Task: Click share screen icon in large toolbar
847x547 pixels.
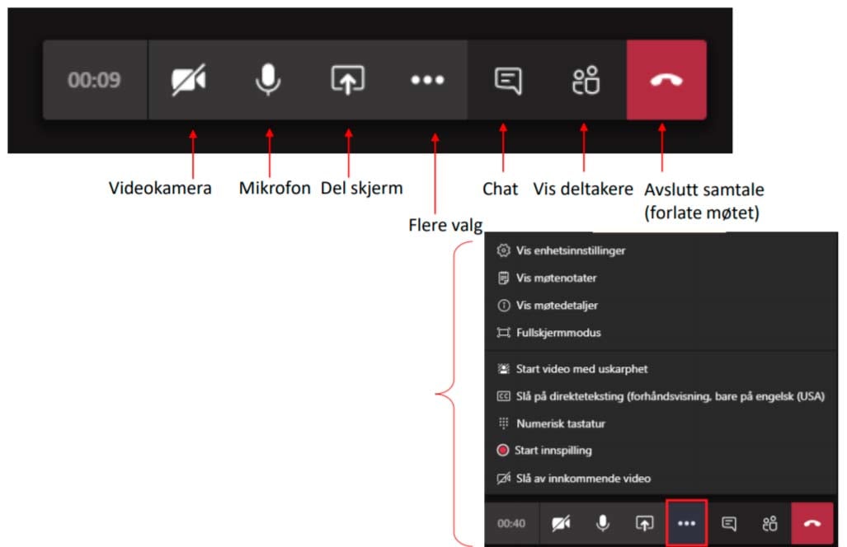Action: point(347,80)
